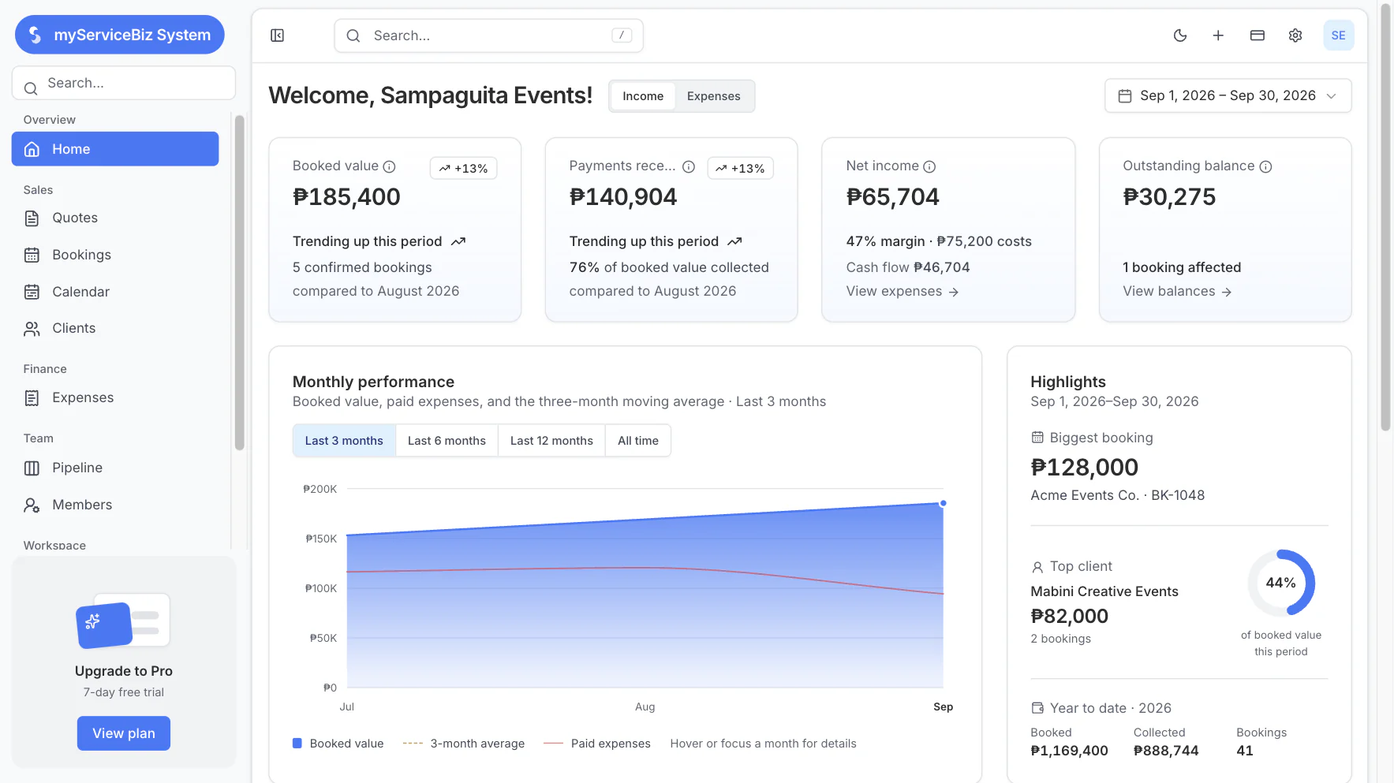Viewport: 1394px width, 783px height.
Task: Open Pipeline in the sidebar
Action: [x=115, y=468]
